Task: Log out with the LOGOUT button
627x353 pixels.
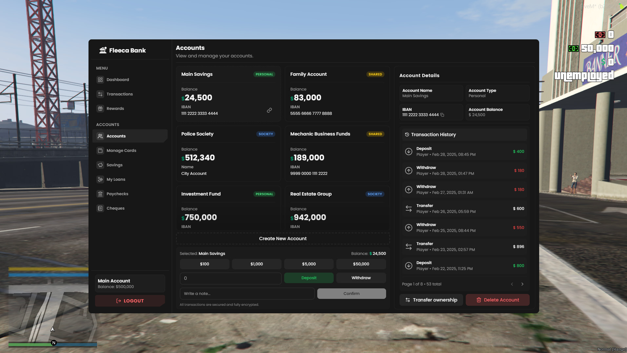Action: (x=130, y=301)
